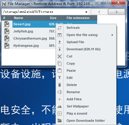Image resolution: width=129 pixels, height=125 pixels.
Task: Click the # column header
Action: (x=7, y=18)
